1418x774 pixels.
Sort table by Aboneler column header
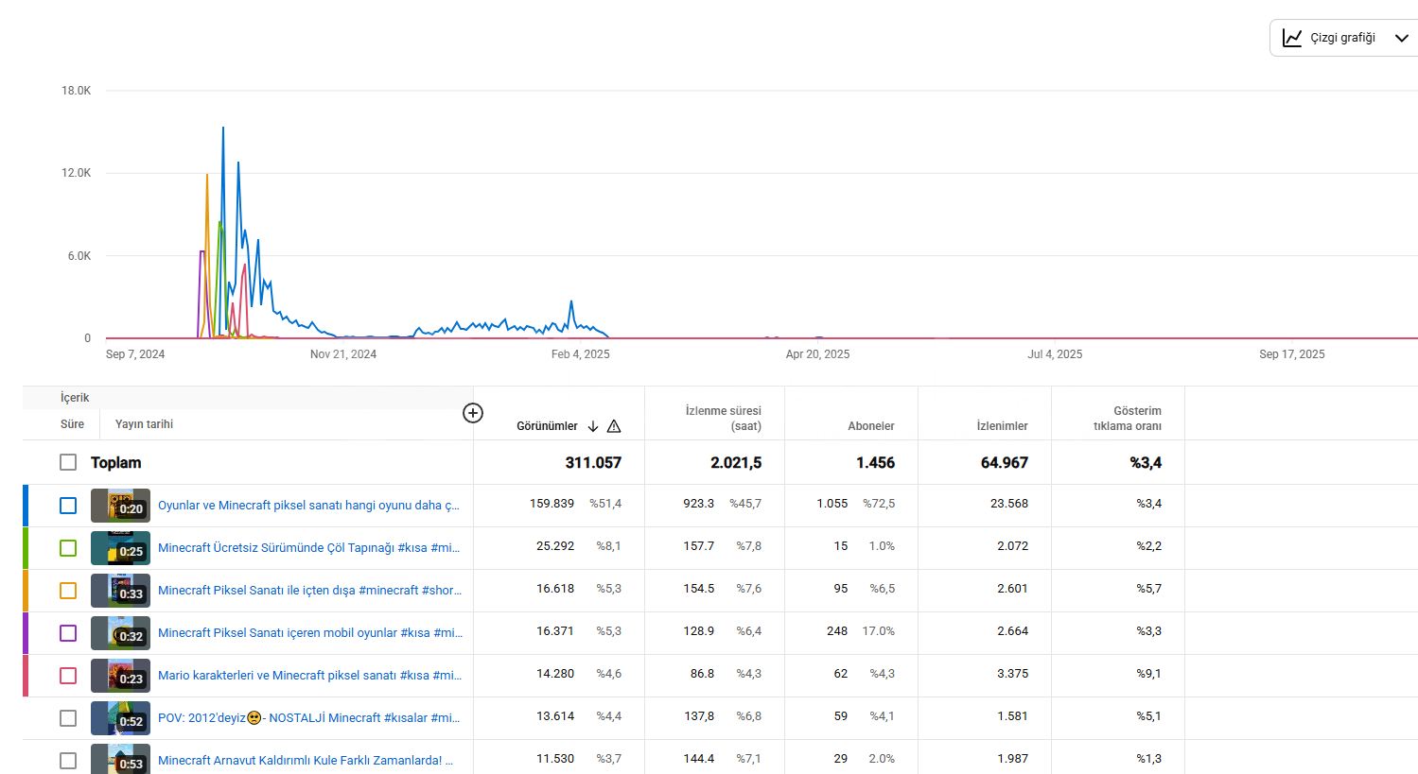pyautogui.click(x=870, y=426)
